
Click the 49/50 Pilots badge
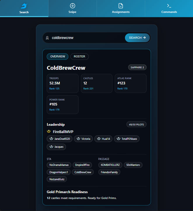[136, 125]
